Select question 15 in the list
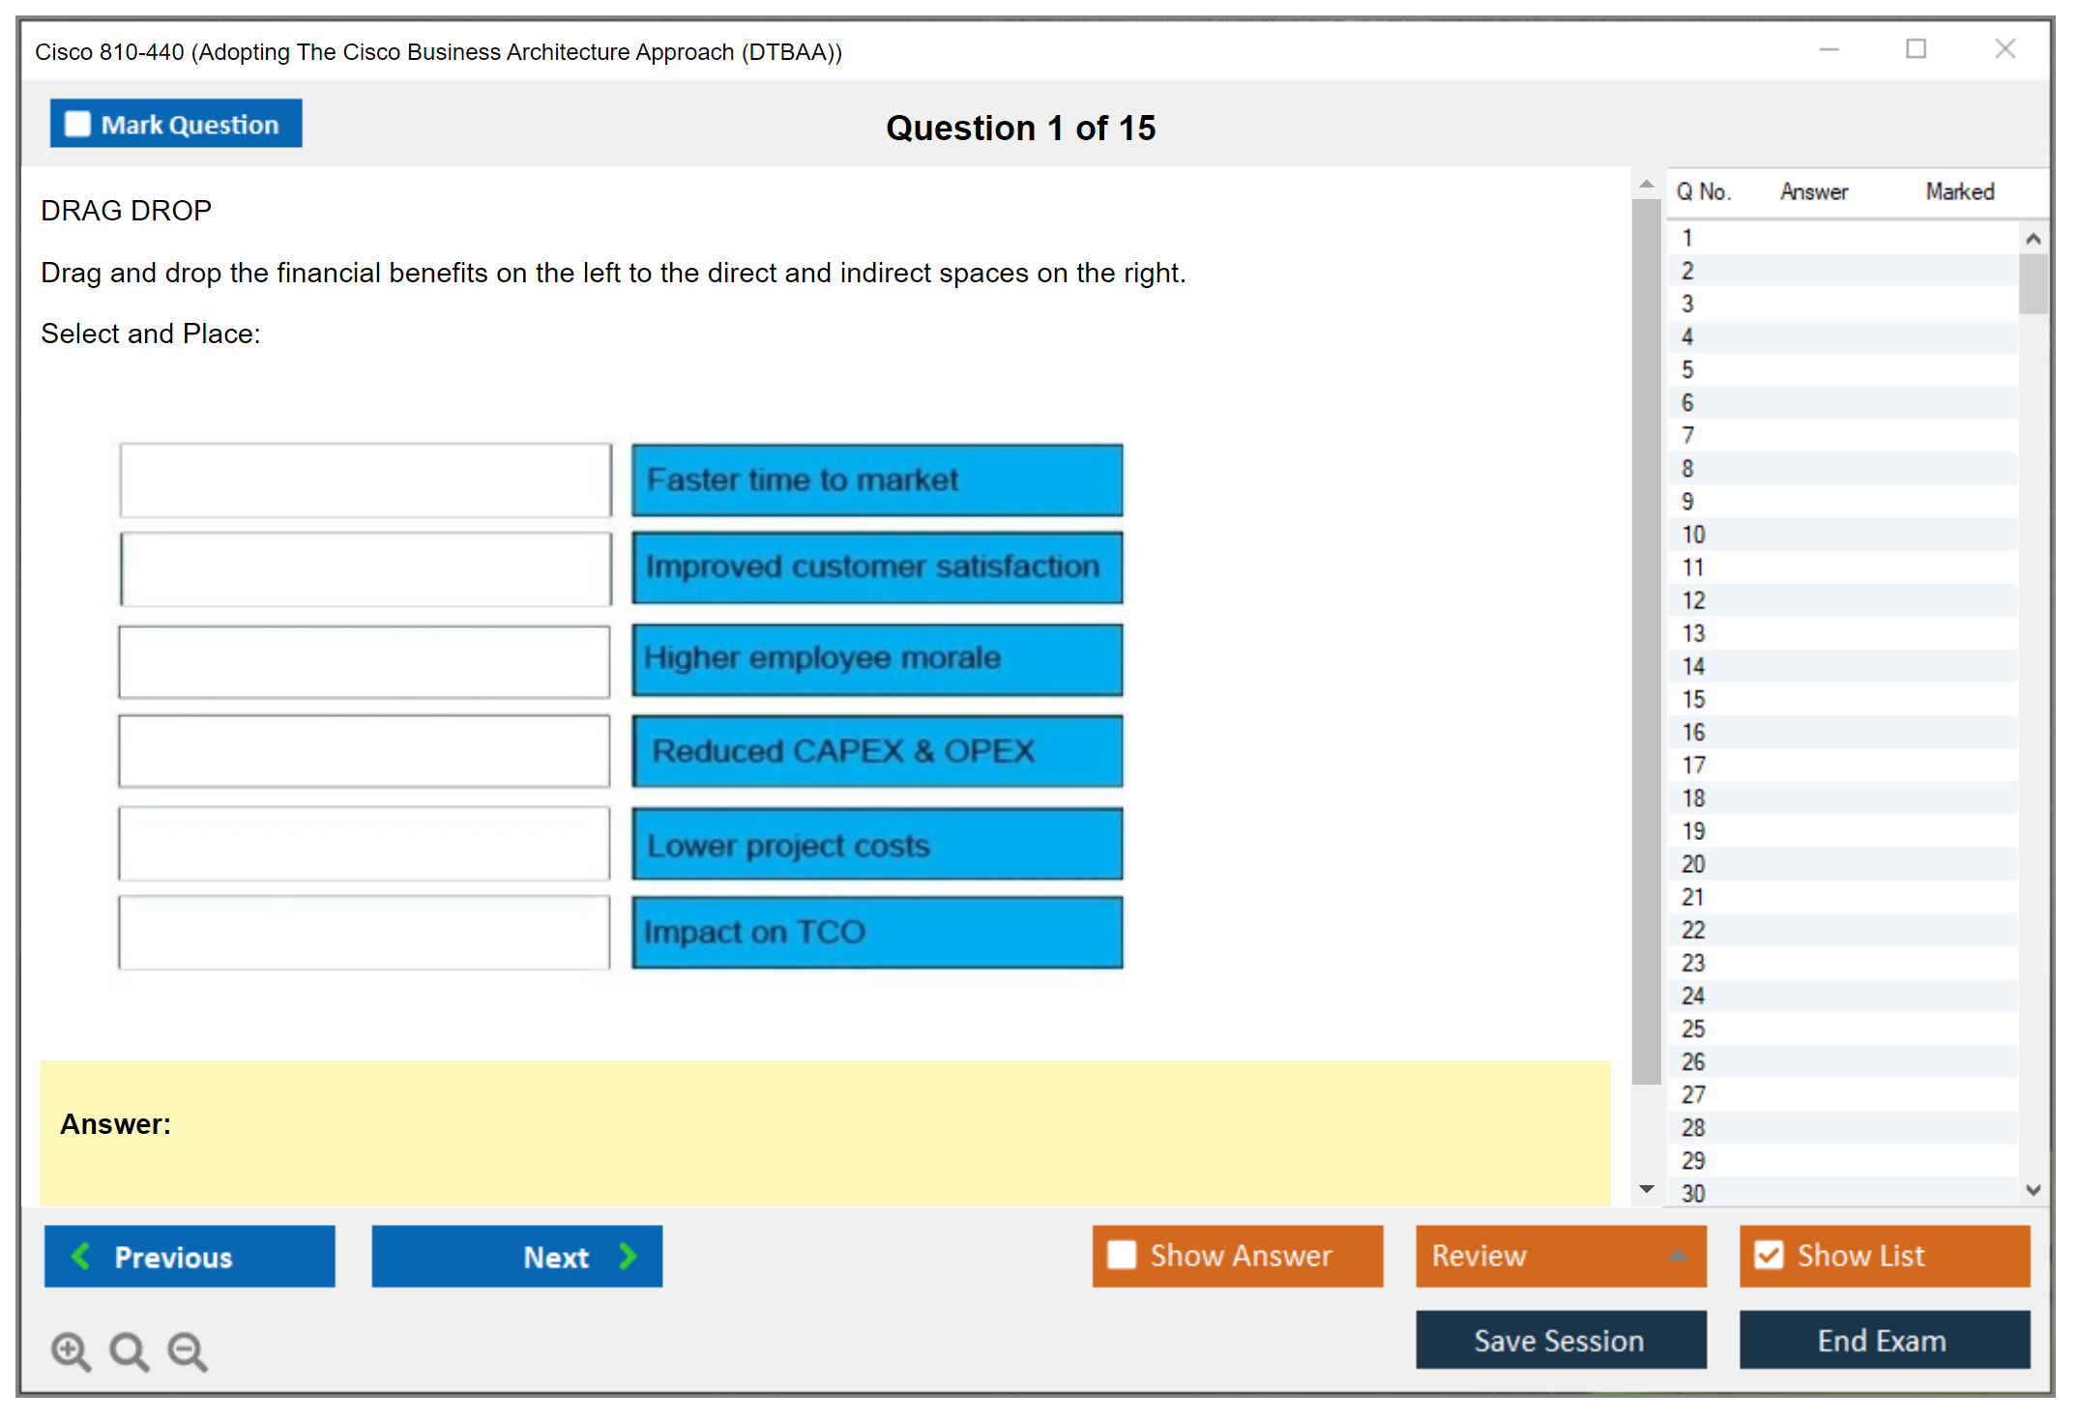This screenshot has height=1421, width=2079. pos(1693,699)
